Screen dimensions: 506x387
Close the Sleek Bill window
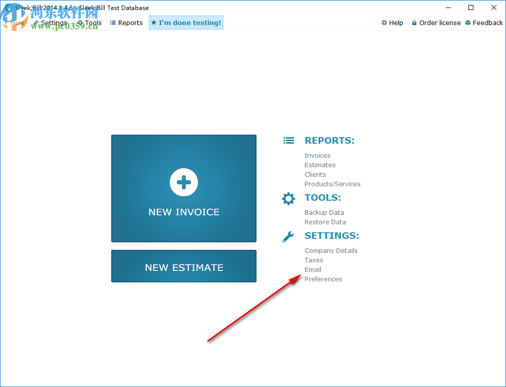click(494, 8)
